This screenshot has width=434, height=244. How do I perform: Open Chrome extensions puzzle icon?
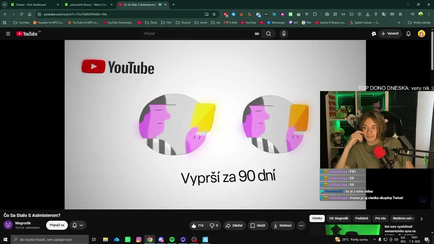click(315, 14)
